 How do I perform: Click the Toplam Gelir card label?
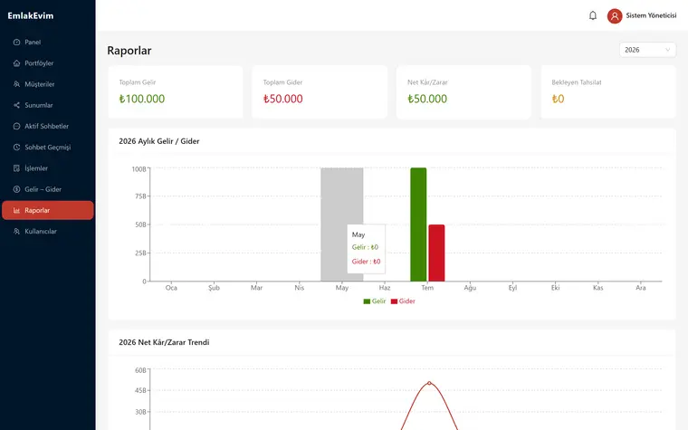point(138,82)
